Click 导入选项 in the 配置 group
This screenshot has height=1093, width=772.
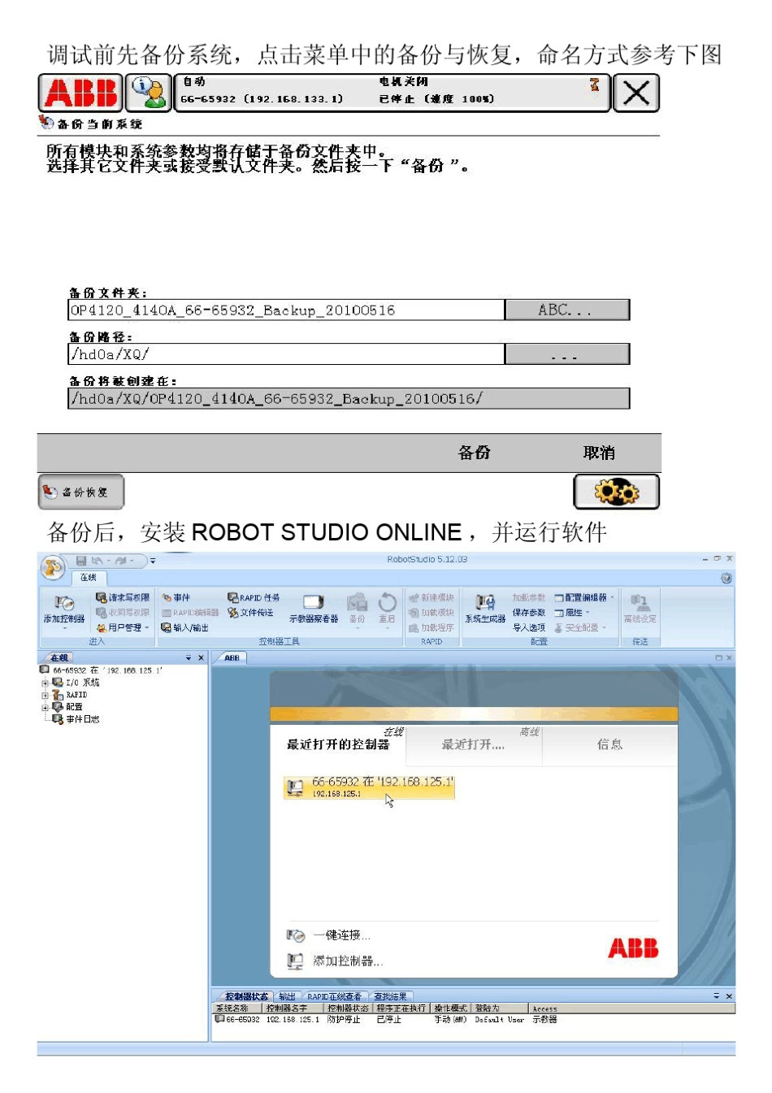click(x=529, y=628)
